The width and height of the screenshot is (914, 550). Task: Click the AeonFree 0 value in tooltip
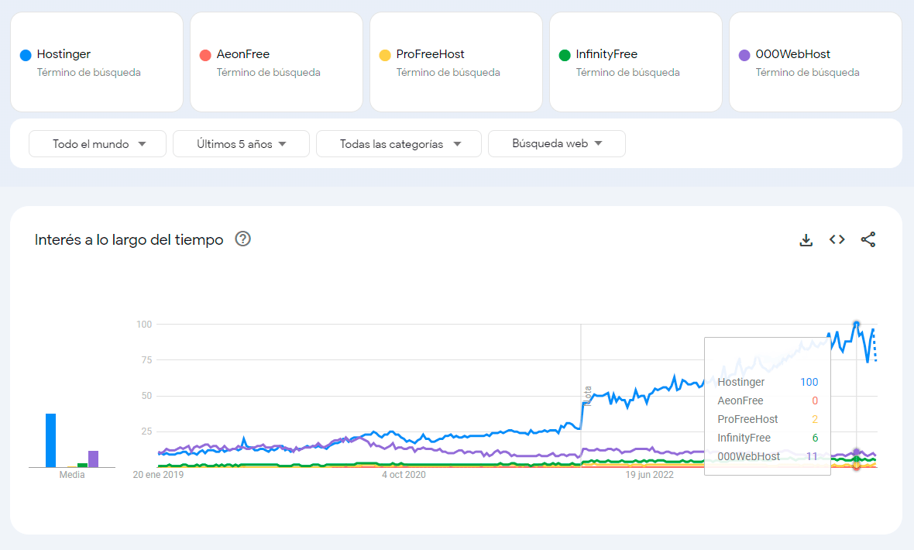[815, 400]
